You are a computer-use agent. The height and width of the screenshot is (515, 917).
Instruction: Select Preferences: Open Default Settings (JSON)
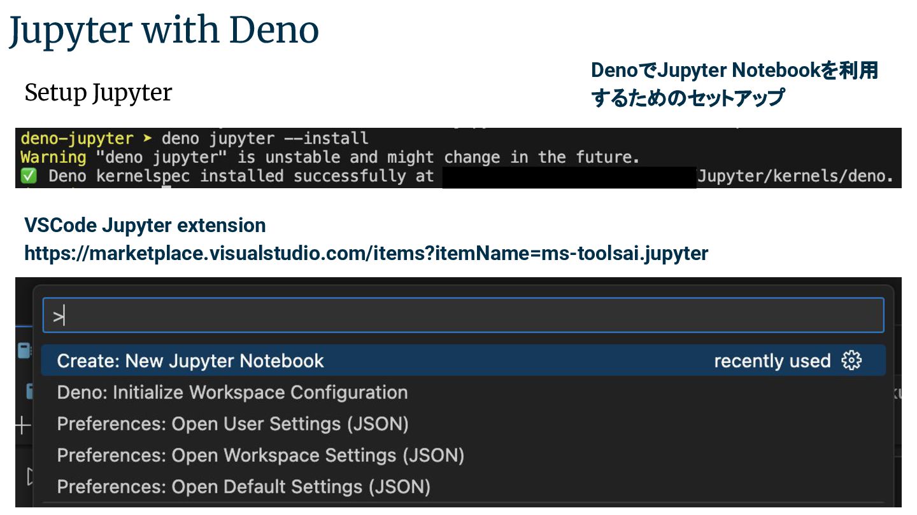coord(243,487)
